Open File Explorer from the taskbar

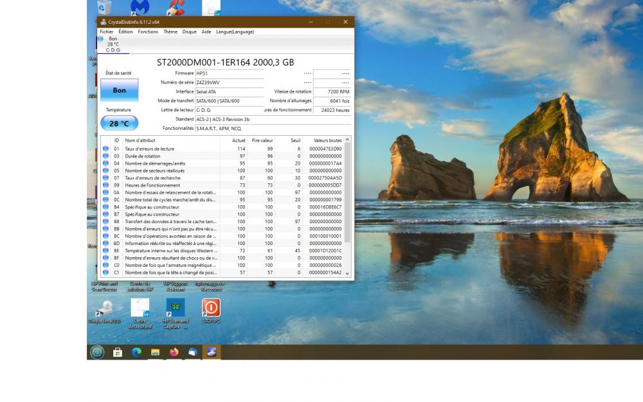point(155,352)
